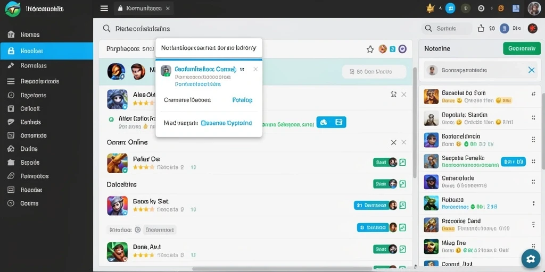
Task: Click the Fotalop link in the popup
Action: click(x=242, y=100)
